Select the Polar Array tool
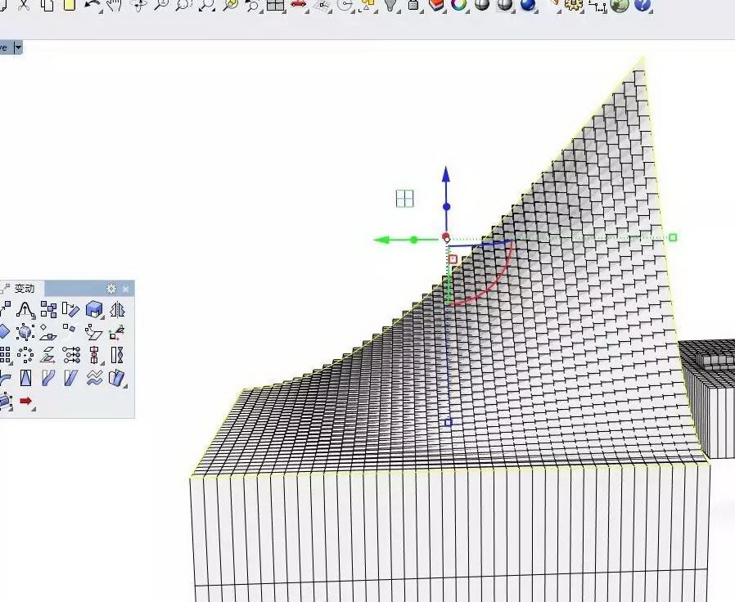The height and width of the screenshot is (602, 735). pos(25,355)
